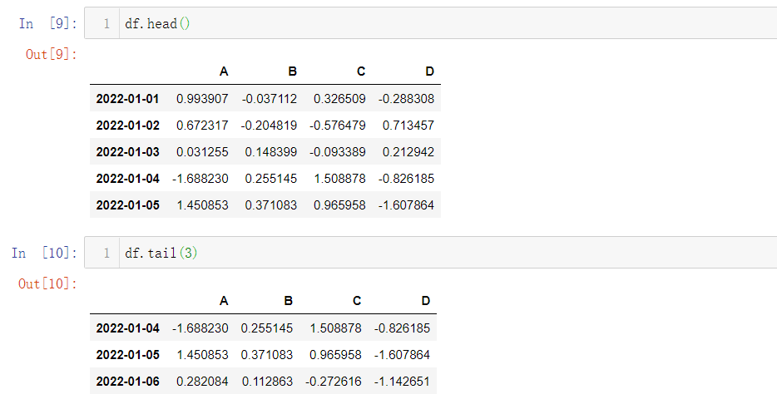
Task: Click -0.826185 in the Out[9] table
Action: click(x=406, y=179)
